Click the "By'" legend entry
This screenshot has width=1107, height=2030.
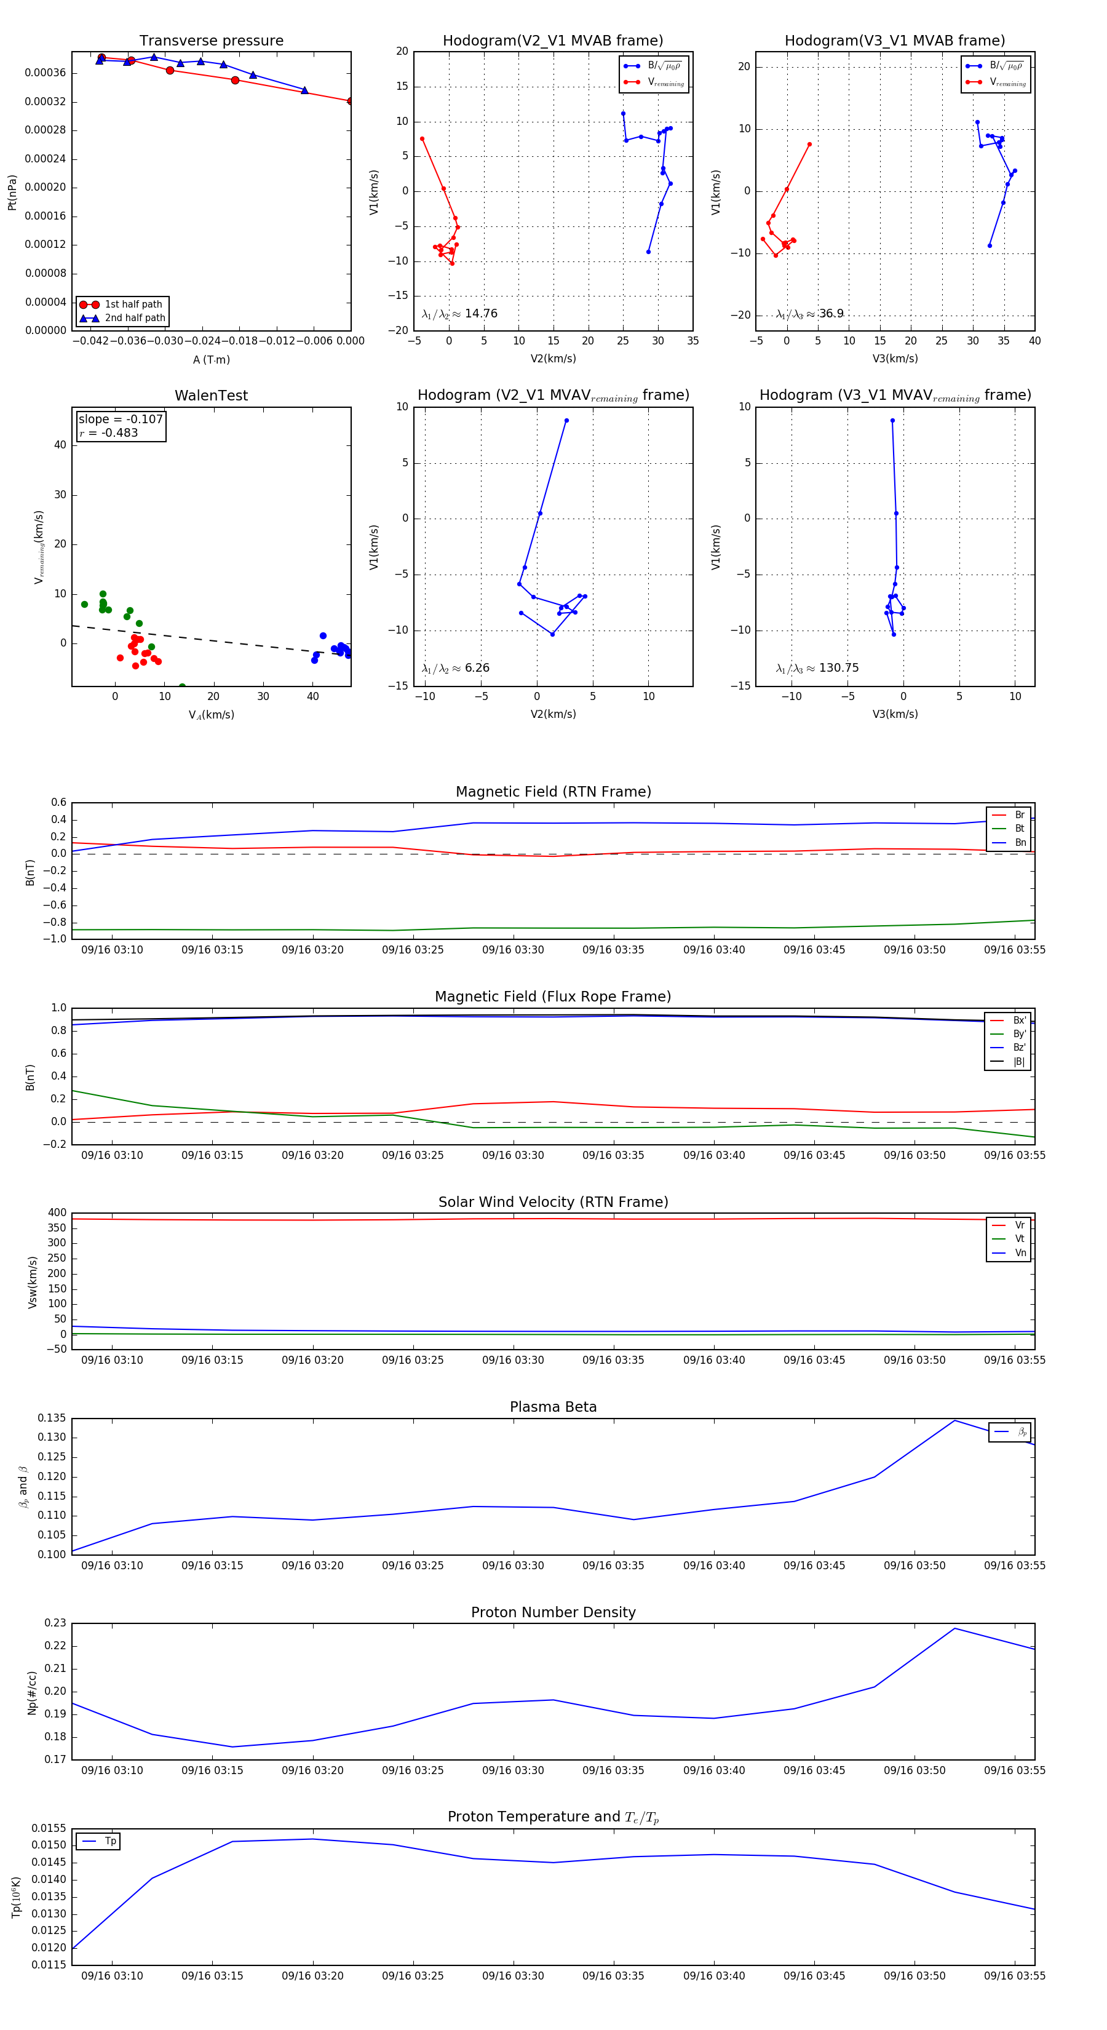[x=1008, y=1034]
